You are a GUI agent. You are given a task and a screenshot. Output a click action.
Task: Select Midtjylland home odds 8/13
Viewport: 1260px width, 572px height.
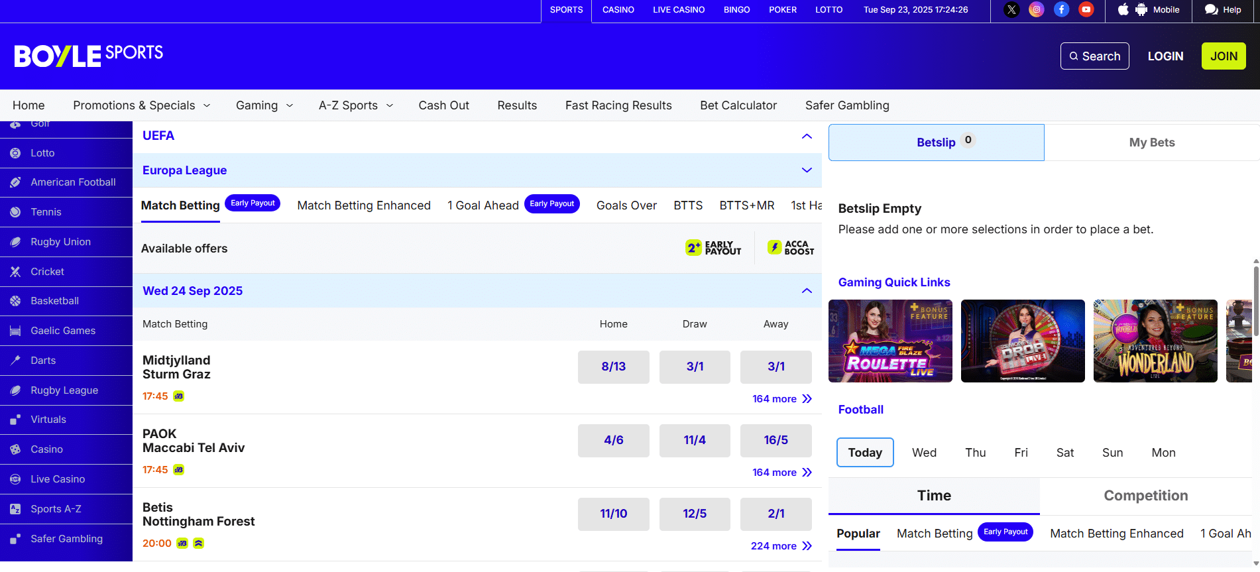click(614, 367)
